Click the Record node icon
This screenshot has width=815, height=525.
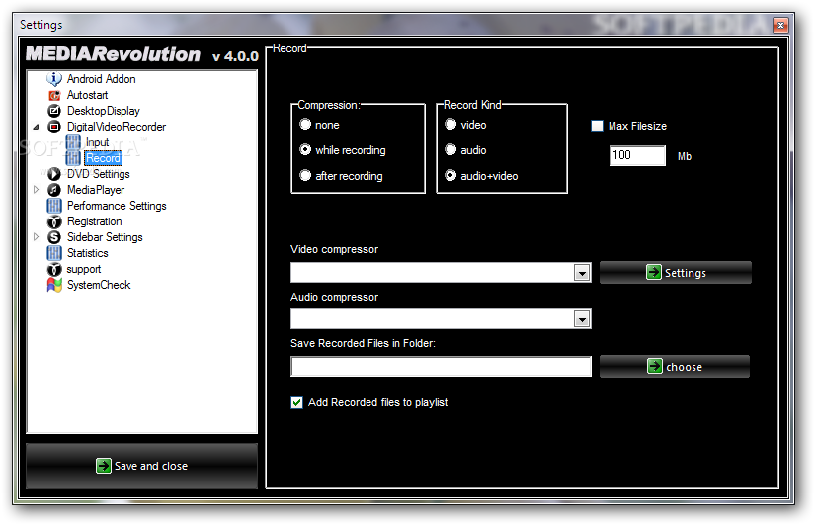pyautogui.click(x=73, y=158)
